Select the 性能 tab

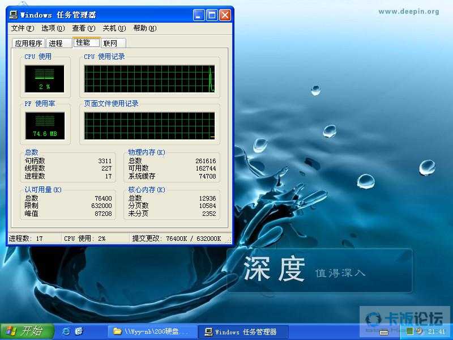86,42
